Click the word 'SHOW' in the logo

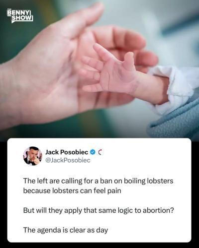pyautogui.click(x=22, y=18)
